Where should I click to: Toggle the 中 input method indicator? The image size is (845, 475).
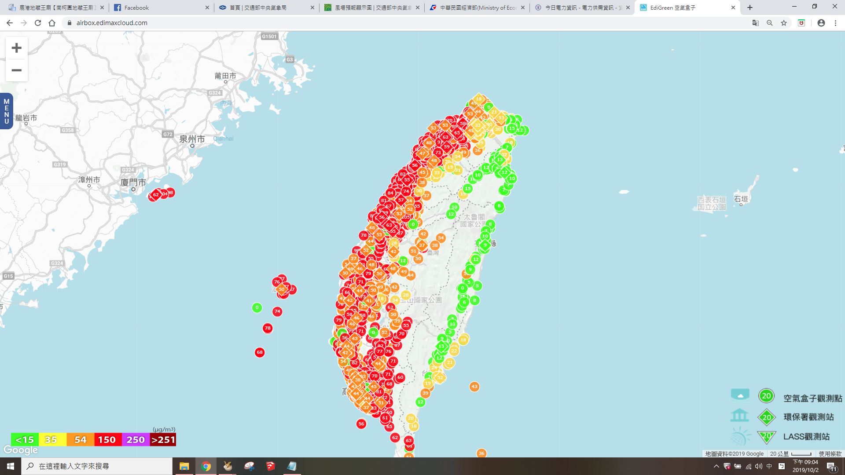point(769,466)
